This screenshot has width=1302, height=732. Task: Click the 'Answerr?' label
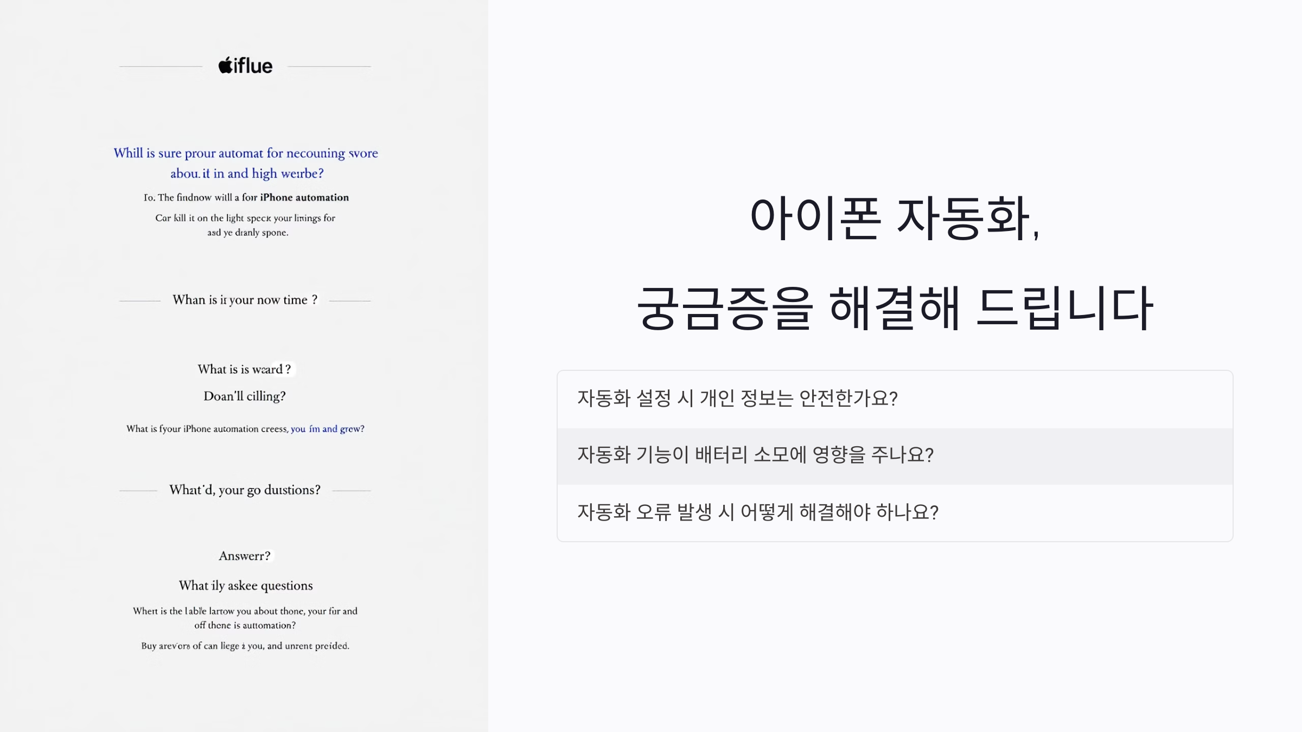pyautogui.click(x=244, y=556)
